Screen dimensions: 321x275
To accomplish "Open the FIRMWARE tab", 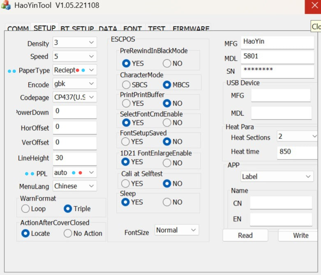I will pyautogui.click(x=191, y=28).
